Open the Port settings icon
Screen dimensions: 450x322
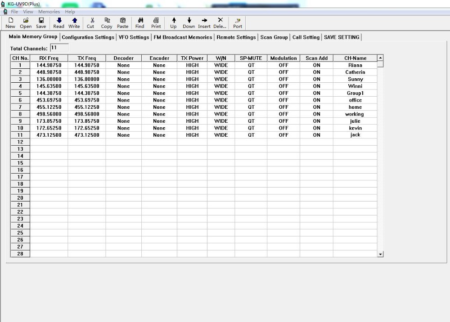238,22
